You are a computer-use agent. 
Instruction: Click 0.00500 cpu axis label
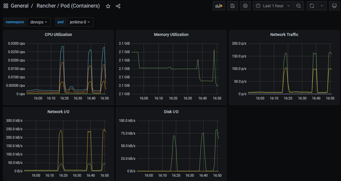(16, 86)
